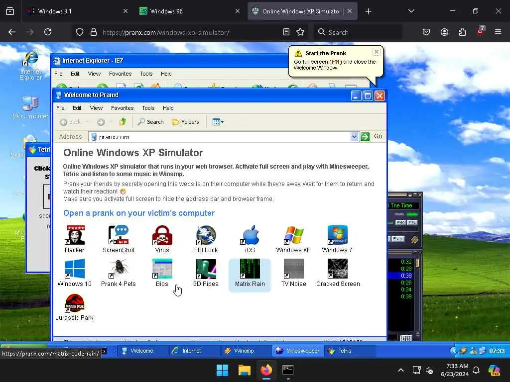Click the My Computer desktop icon
510x382 pixels.
30,107
